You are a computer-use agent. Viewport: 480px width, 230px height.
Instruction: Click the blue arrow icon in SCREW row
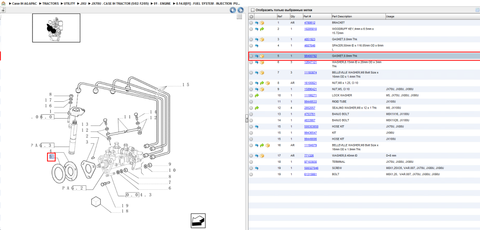click(256, 168)
